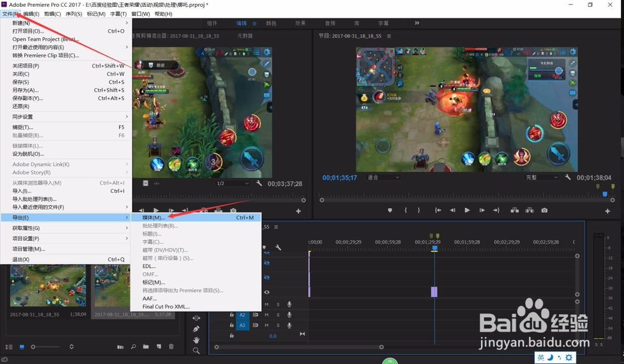Open Creative Cloud status icon at bottom-left
The width and height of the screenshot is (624, 364).
4,360
